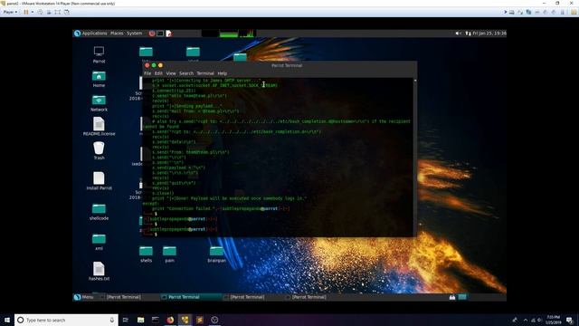Viewport: 579px width, 326px height.
Task: Open the System menu in Parrot panel
Action: pyautogui.click(x=135, y=34)
